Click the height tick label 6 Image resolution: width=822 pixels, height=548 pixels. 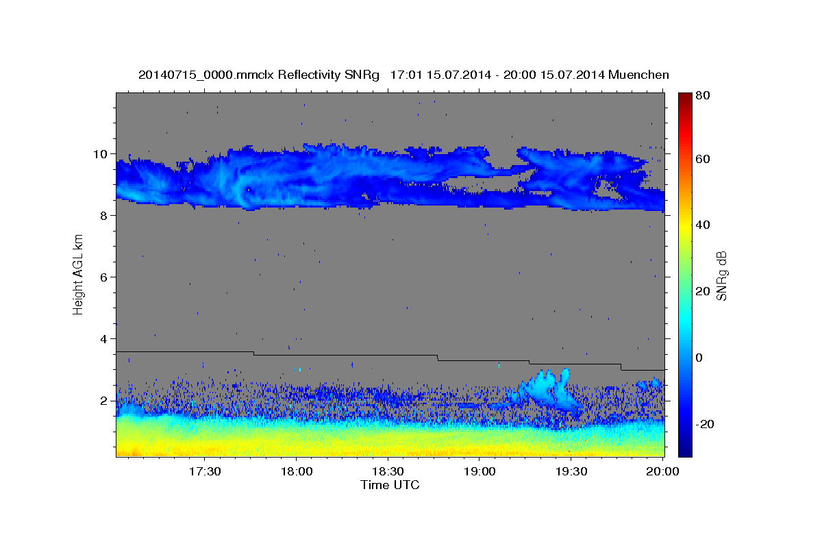click(x=105, y=277)
